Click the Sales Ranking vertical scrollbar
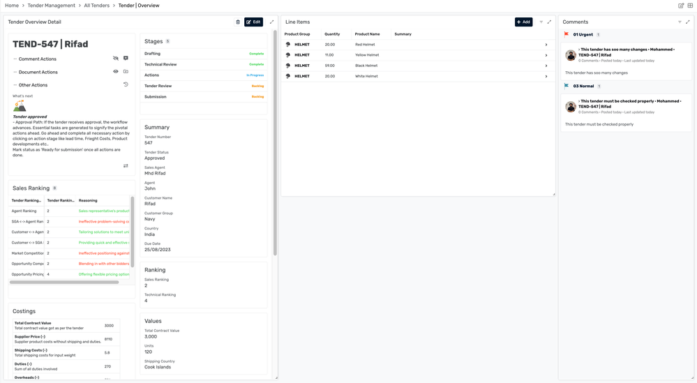Screen dimensions: 697x383 [x=132, y=232]
